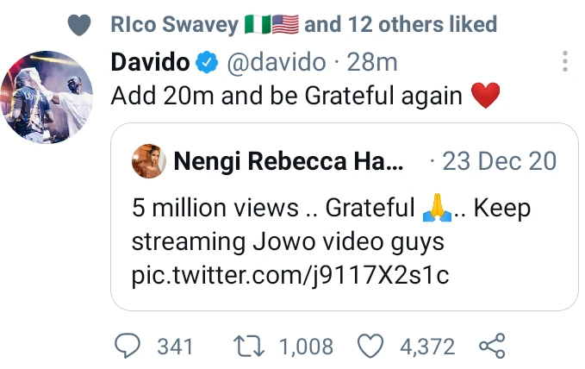This screenshot has width=585, height=369.
Task: Click the reply comment bubble icon
Action: click(128, 347)
